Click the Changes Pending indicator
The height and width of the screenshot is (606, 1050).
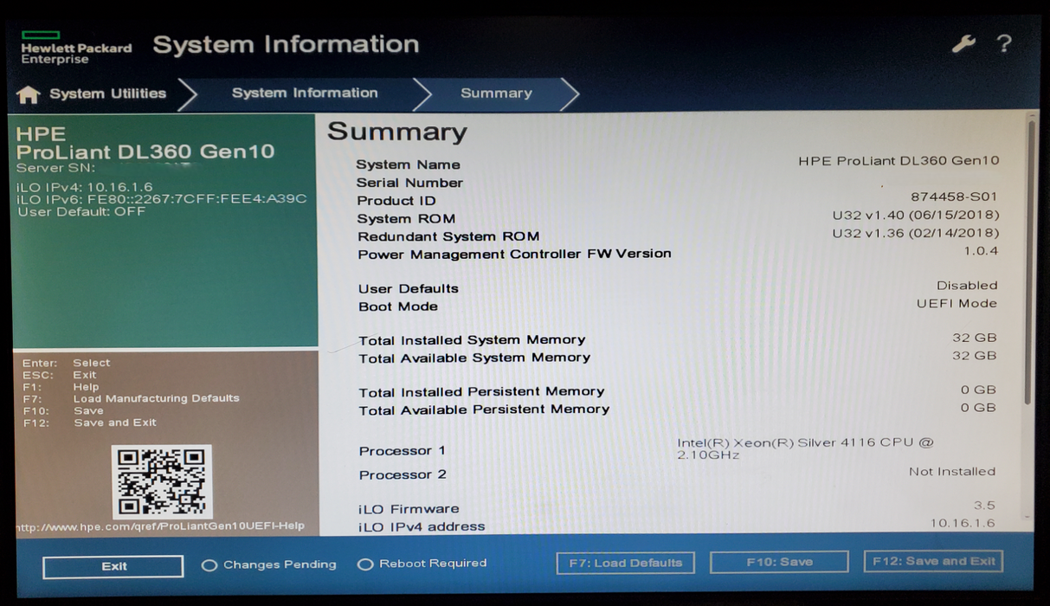tap(269, 564)
